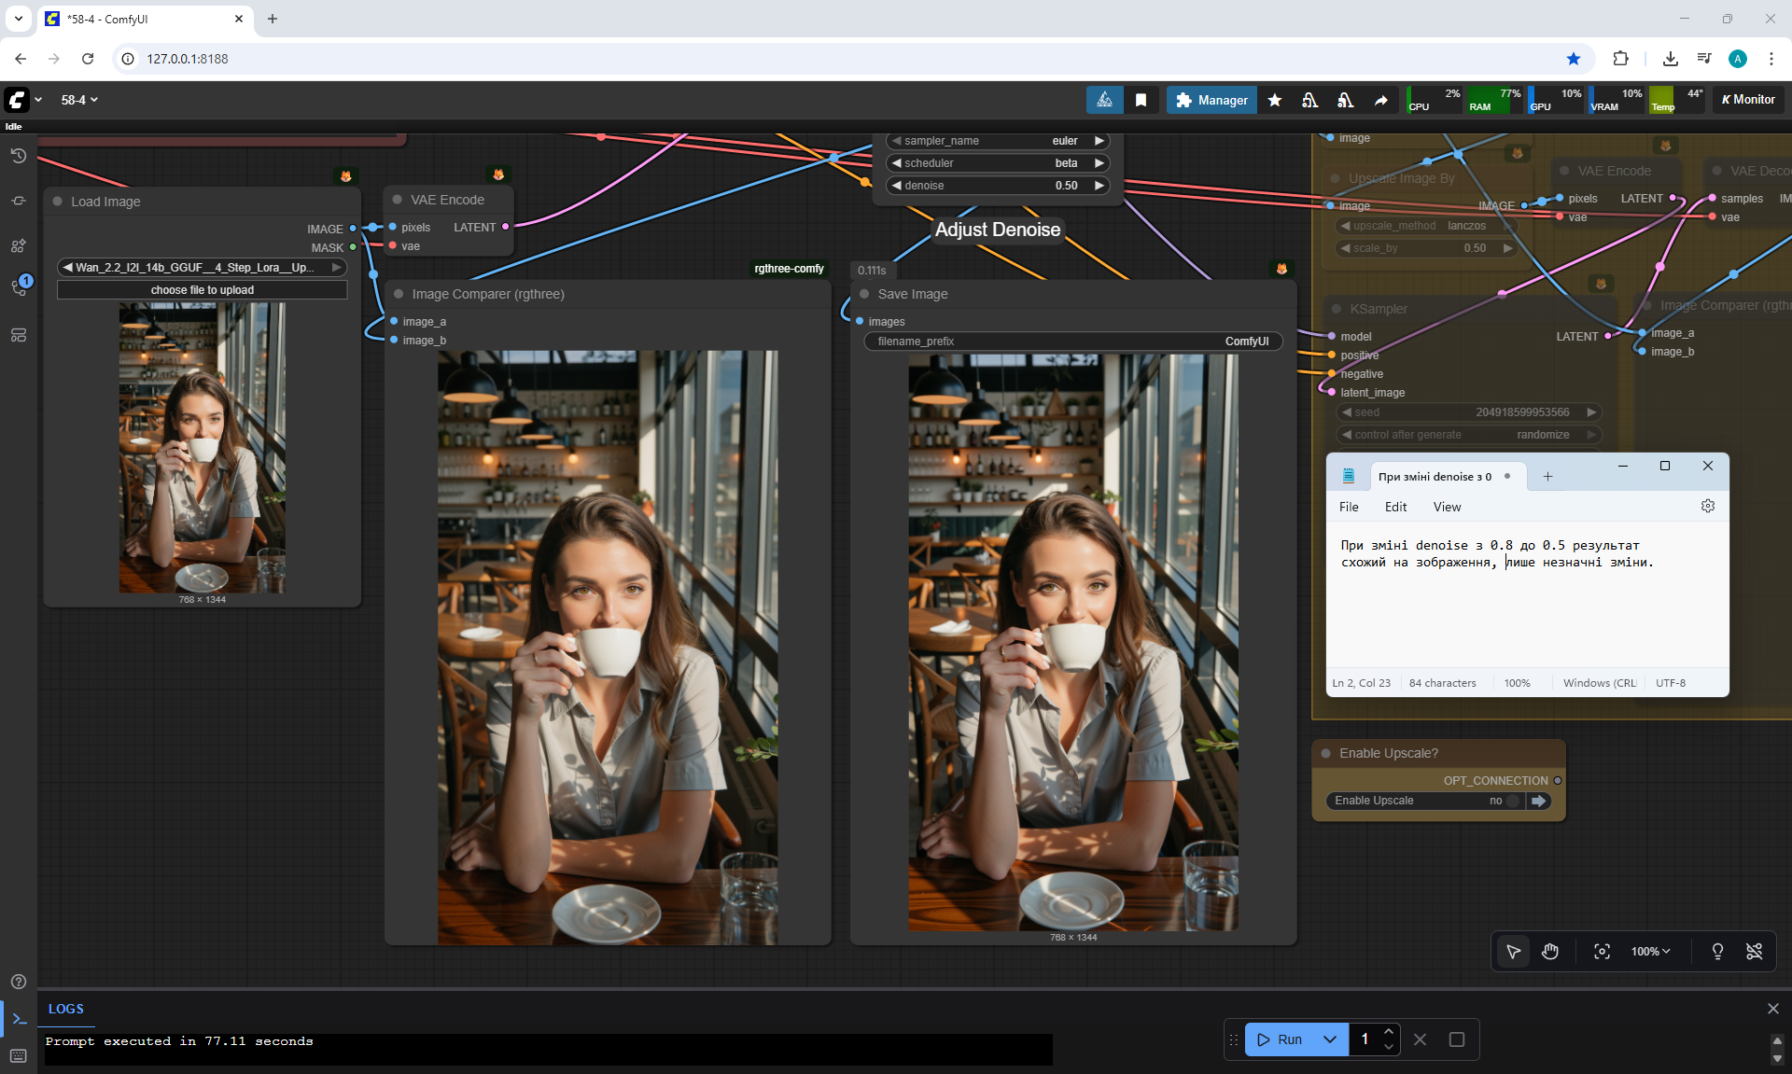Screen dimensions: 1792x1074
Task: Open the 58-4 workflow name dropdown
Action: coord(79,100)
